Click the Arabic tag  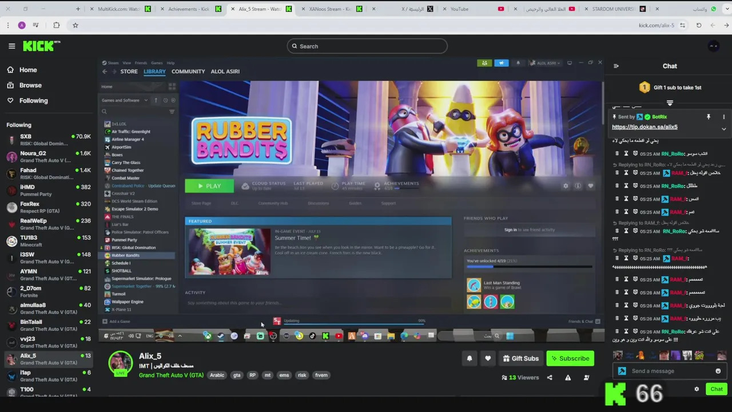pos(217,375)
